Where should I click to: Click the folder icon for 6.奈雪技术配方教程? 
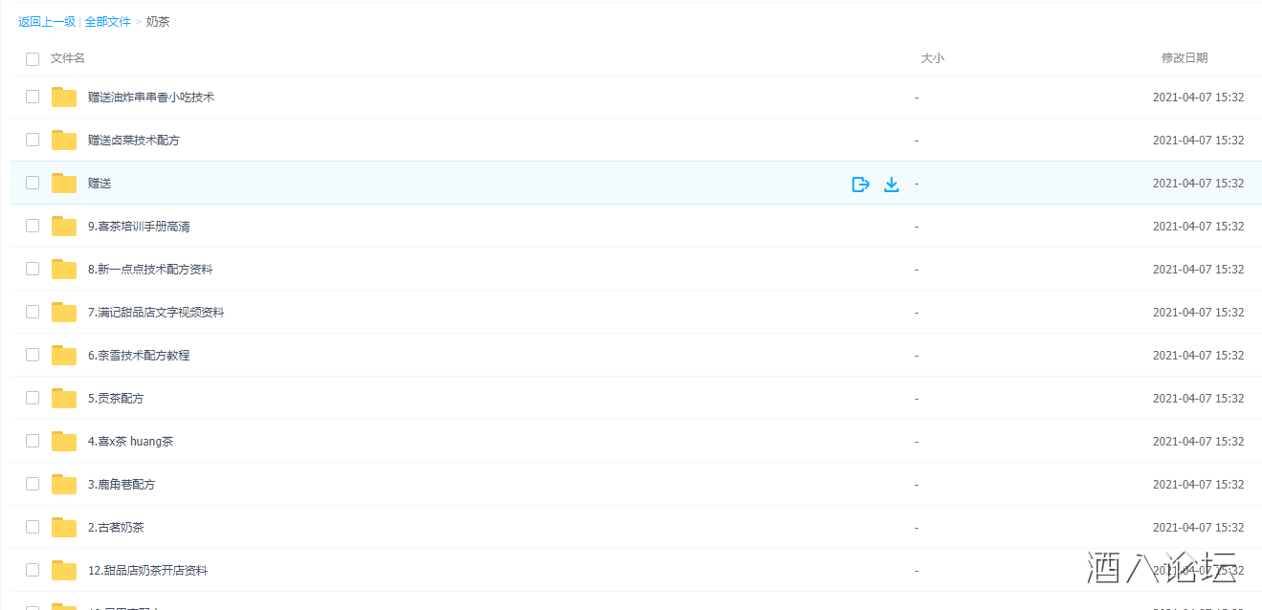(x=64, y=355)
